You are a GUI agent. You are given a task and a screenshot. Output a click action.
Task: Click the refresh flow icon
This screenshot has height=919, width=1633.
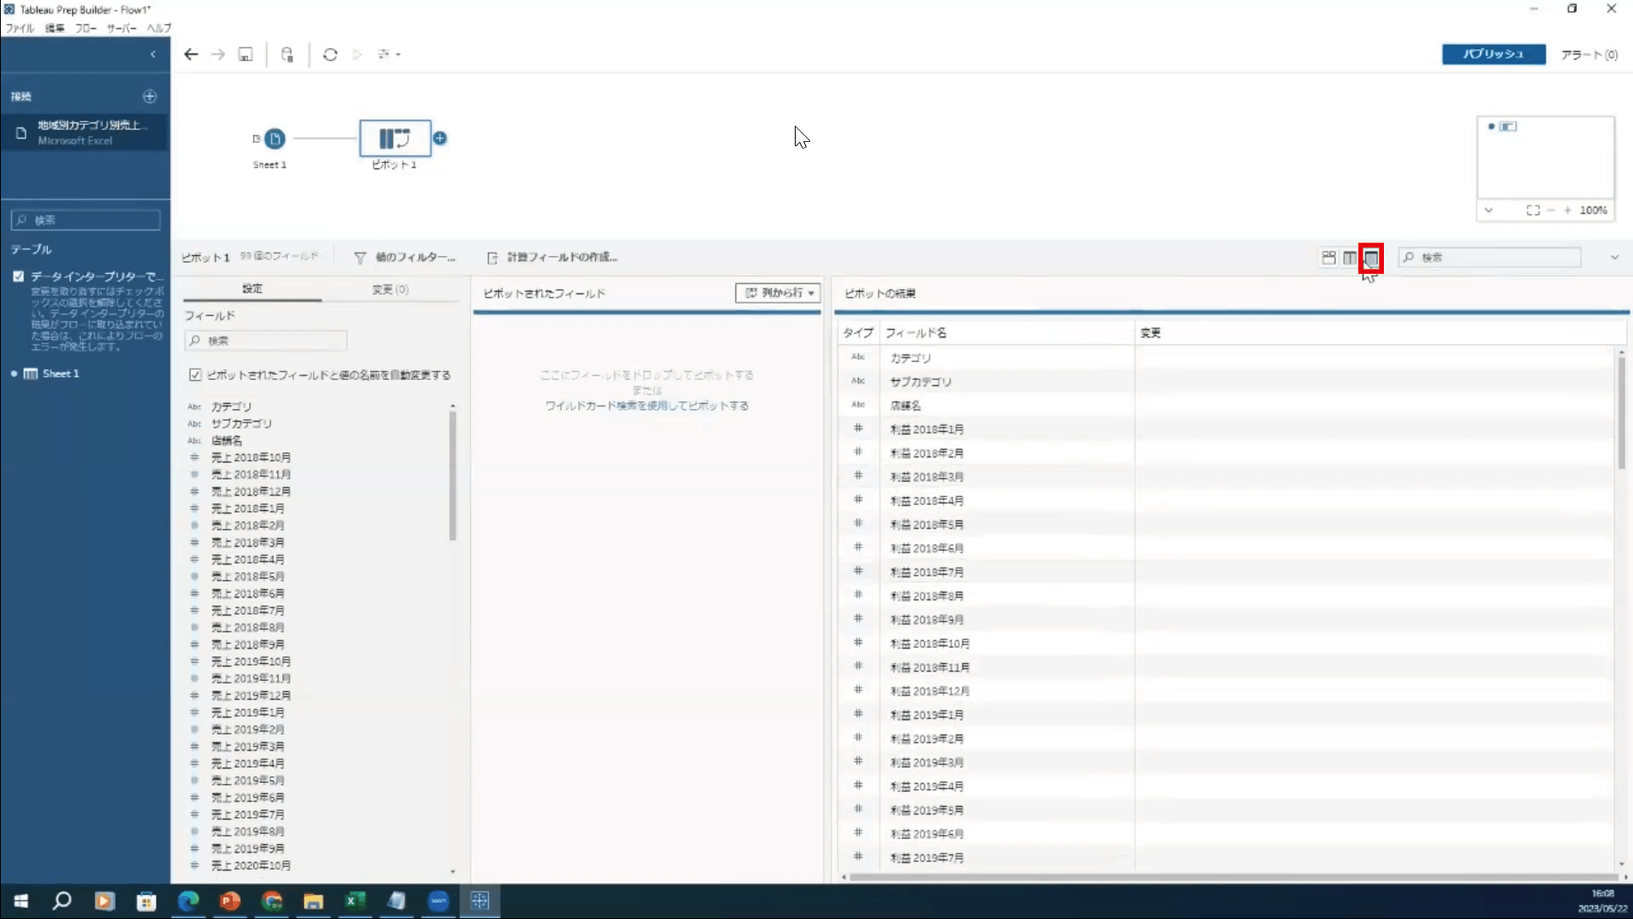331,54
